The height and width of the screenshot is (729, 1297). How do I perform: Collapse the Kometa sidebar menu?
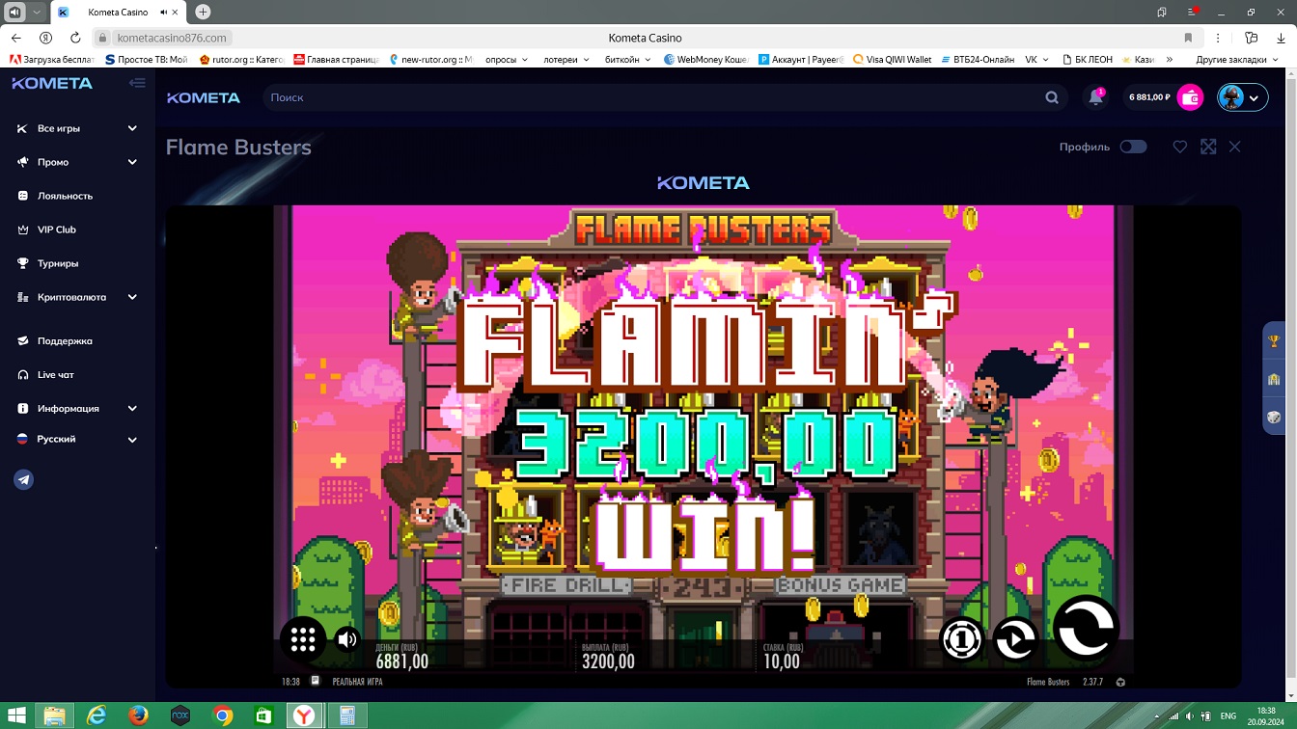coord(137,83)
